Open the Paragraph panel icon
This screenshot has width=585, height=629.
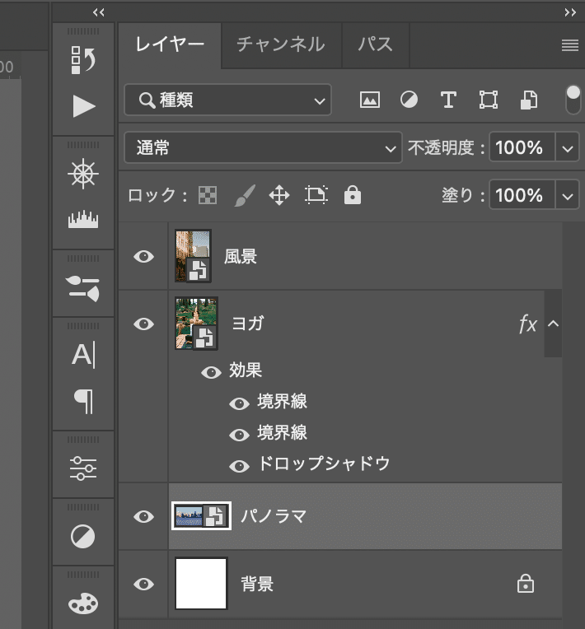click(84, 401)
